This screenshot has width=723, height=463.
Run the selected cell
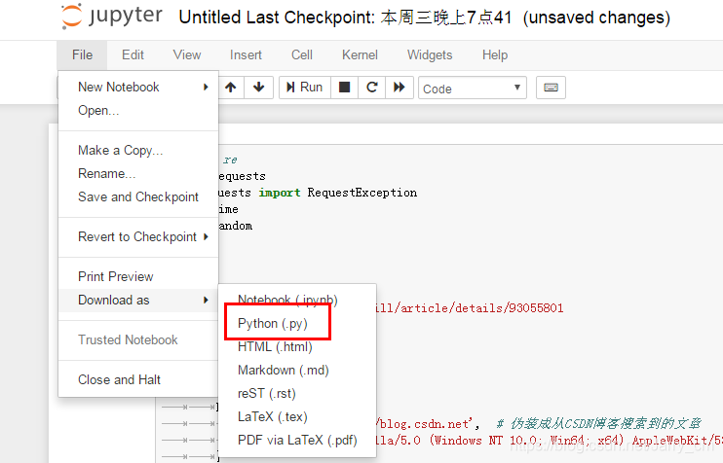point(305,87)
